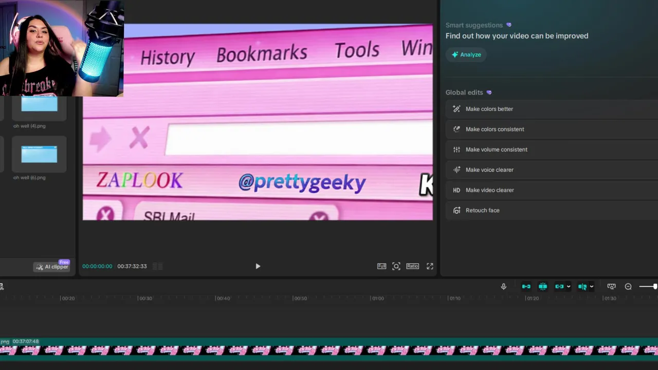The height and width of the screenshot is (370, 658).
Task: Click the pink video clip on the timeline
Action: (329, 350)
